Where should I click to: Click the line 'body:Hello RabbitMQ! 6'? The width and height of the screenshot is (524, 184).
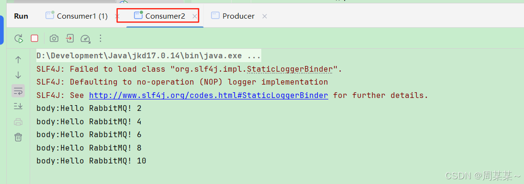(x=89, y=135)
